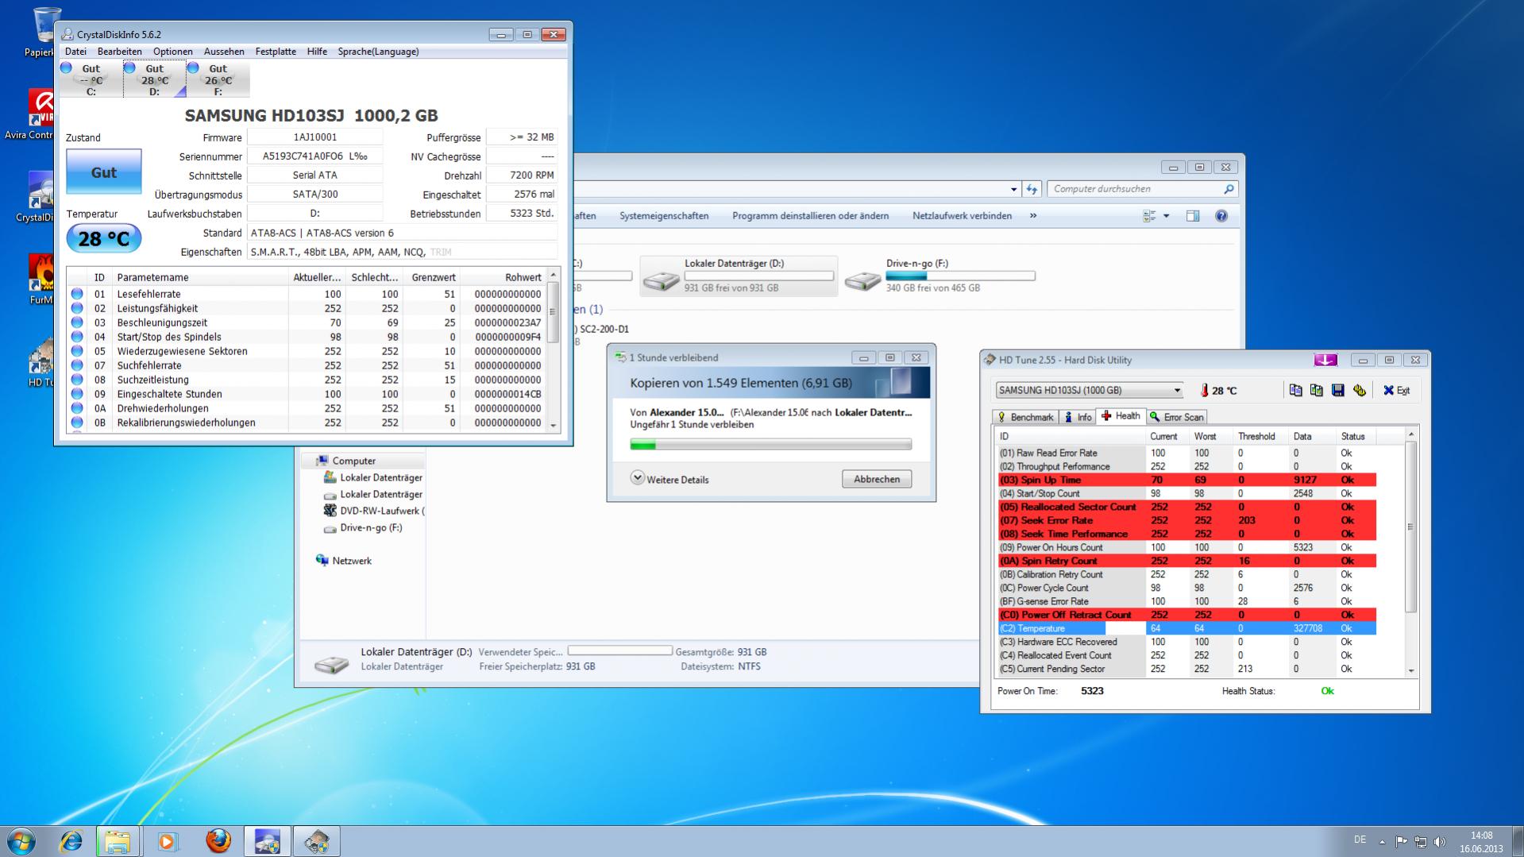Open the Festplatte menu
Image resolution: width=1524 pixels, height=857 pixels.
[276, 52]
